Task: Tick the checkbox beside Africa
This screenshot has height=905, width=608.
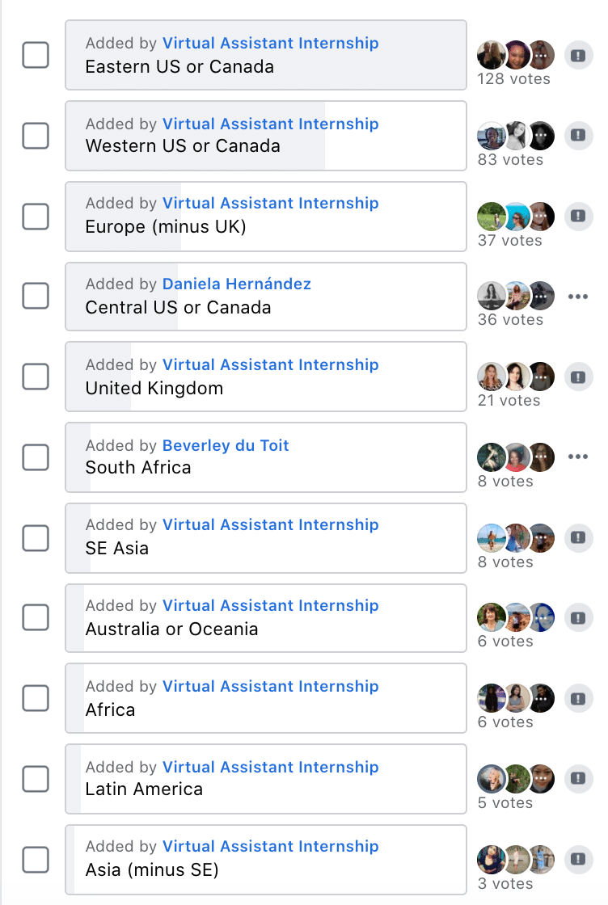Action: (36, 698)
